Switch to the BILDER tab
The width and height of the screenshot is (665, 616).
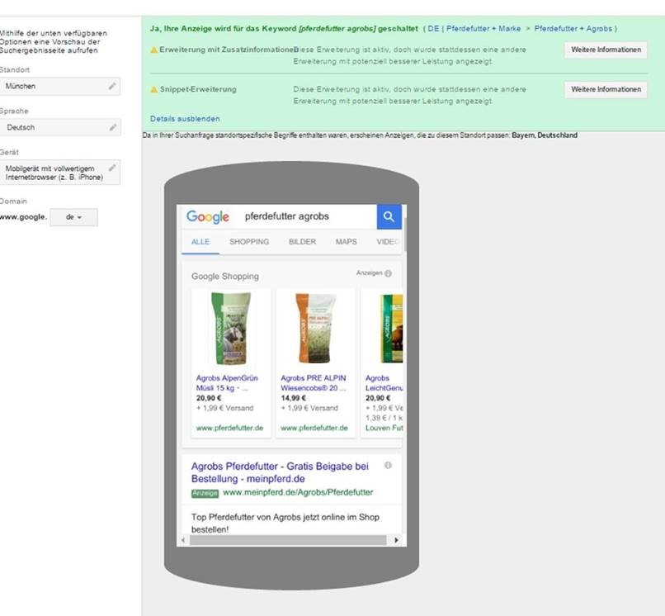(x=302, y=242)
